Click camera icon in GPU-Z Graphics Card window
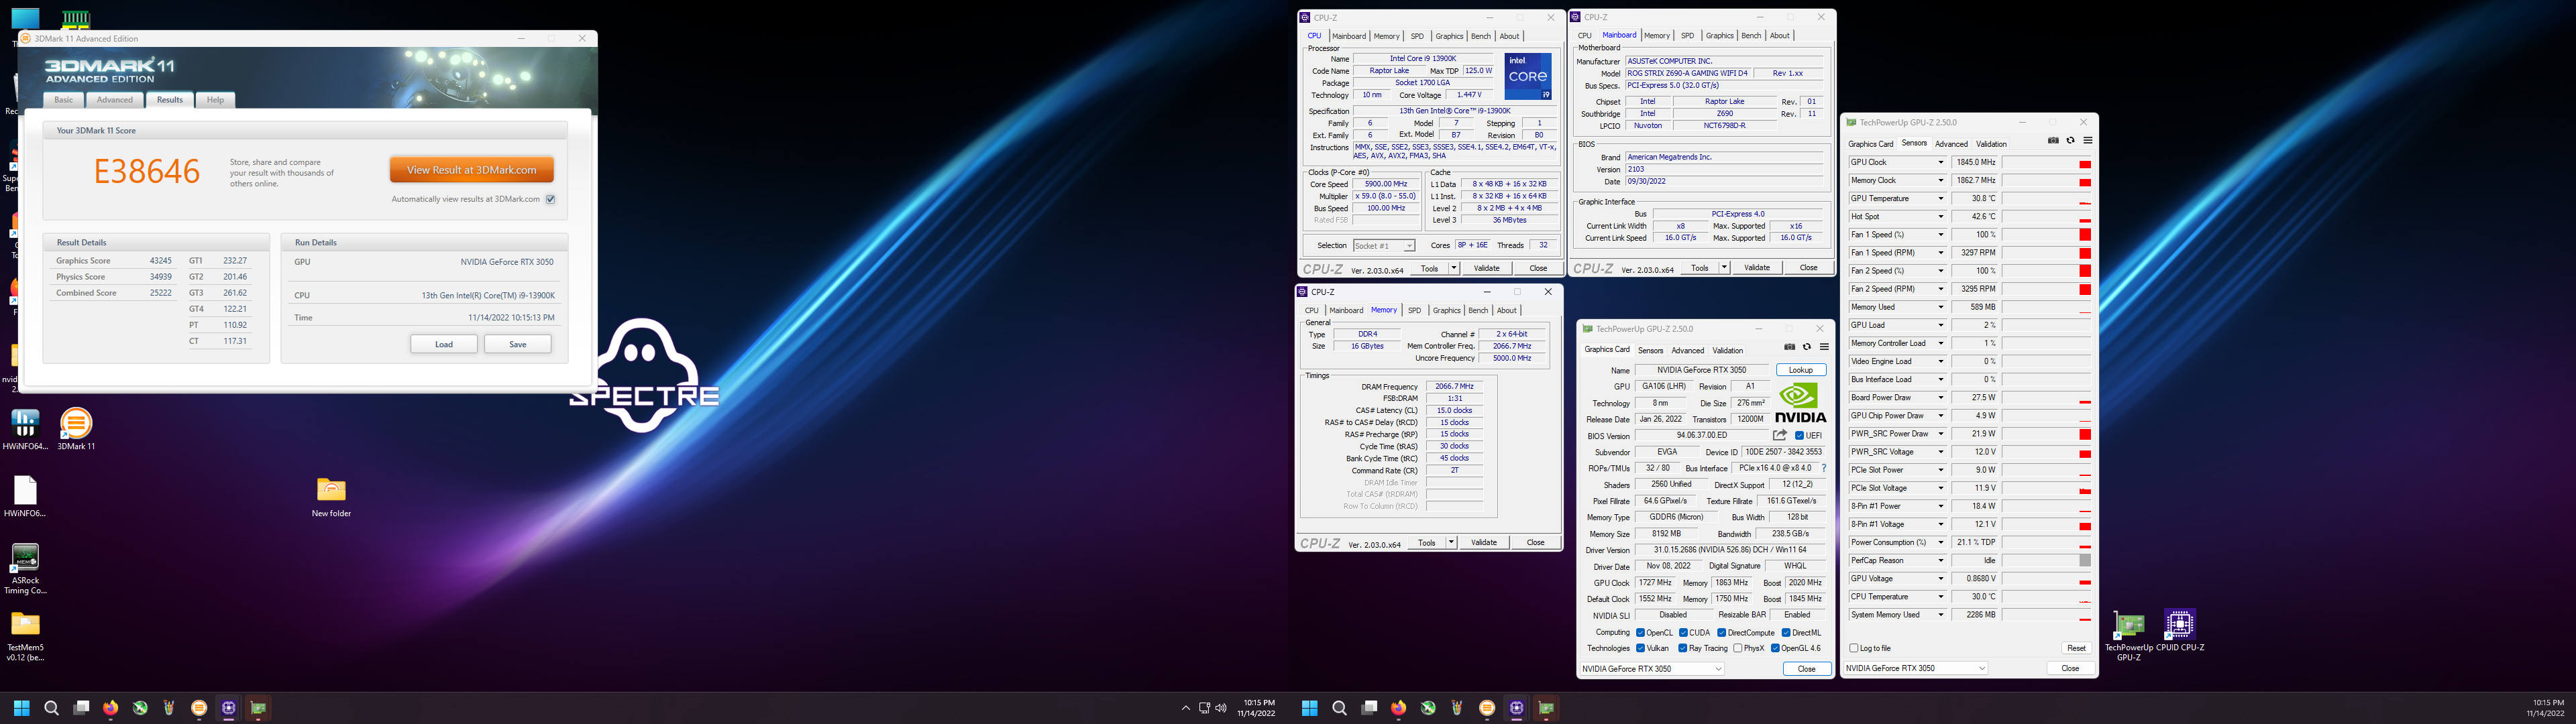 (1790, 347)
